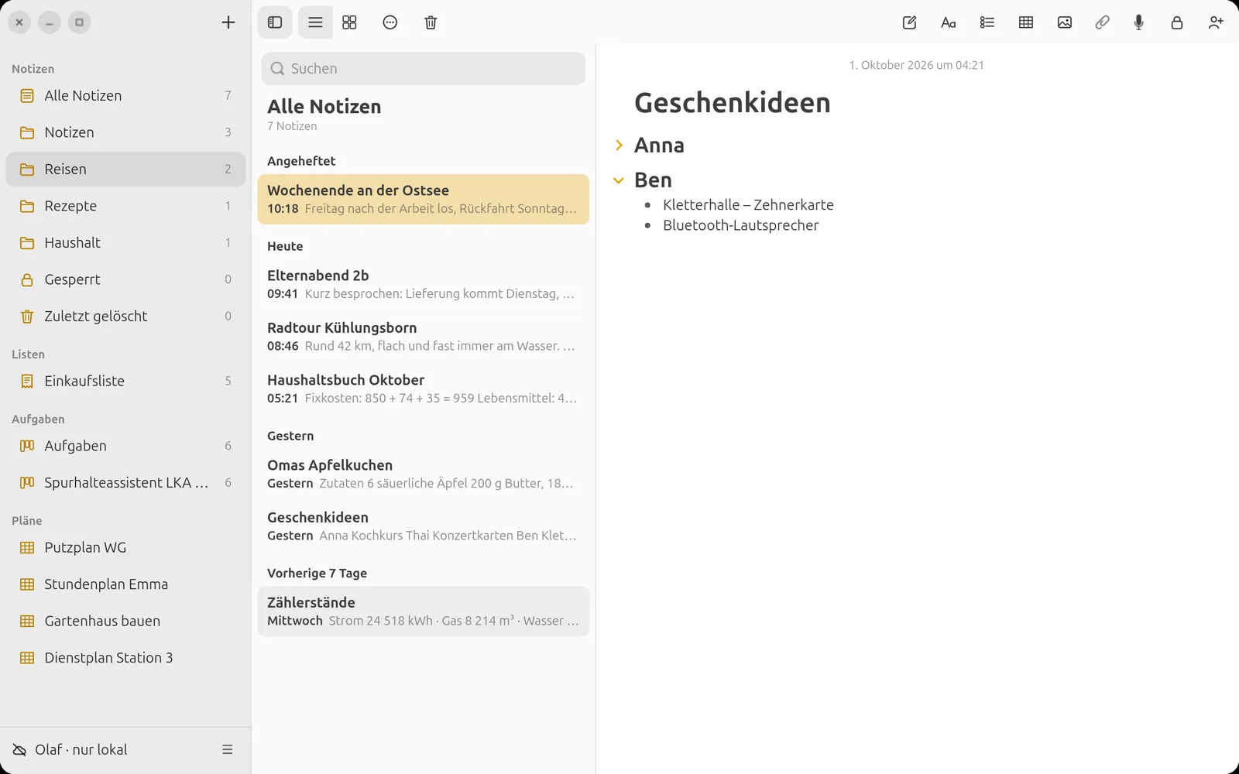Image resolution: width=1239 pixels, height=774 pixels.
Task: Open the Haushalt folder
Action: coord(125,242)
